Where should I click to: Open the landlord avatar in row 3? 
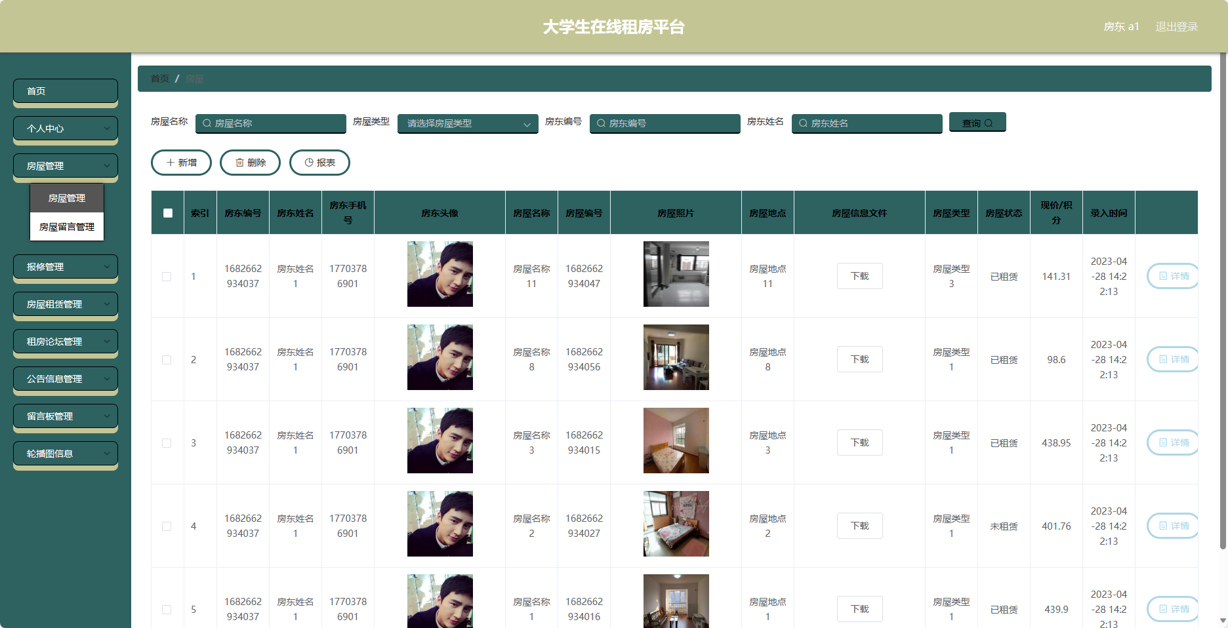(x=440, y=441)
